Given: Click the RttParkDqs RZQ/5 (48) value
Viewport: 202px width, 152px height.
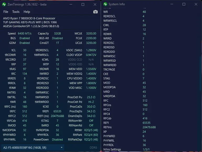Looking at the screenshot, I should coord(91,139).
